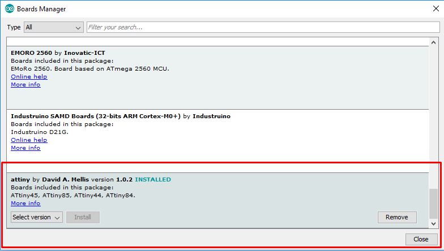This screenshot has width=444, height=251.
Task: Click the scroll up arrow of list
Action: tap(433, 42)
